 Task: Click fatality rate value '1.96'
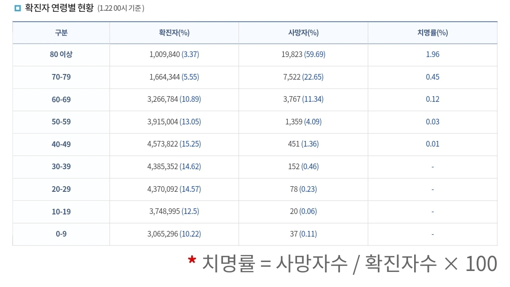point(433,55)
